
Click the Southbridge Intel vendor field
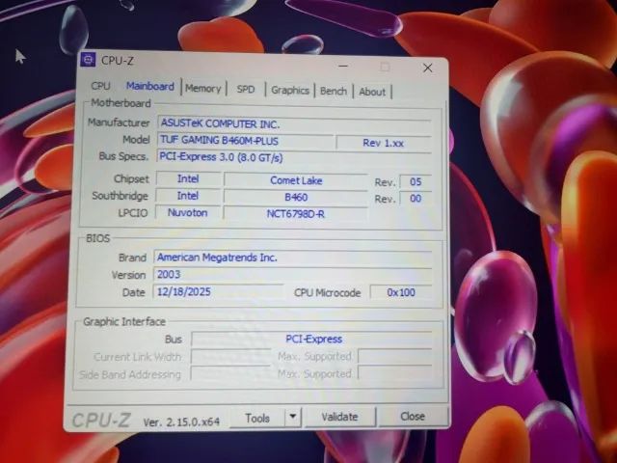188,196
